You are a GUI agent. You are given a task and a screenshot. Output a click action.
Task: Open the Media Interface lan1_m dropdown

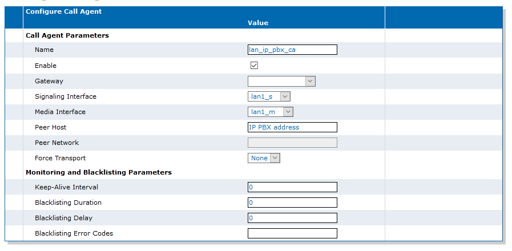[271, 112]
